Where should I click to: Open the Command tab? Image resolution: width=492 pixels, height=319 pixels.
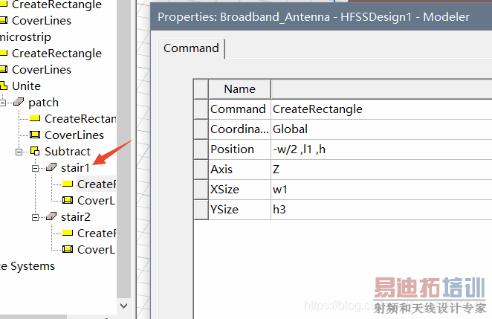tap(191, 48)
